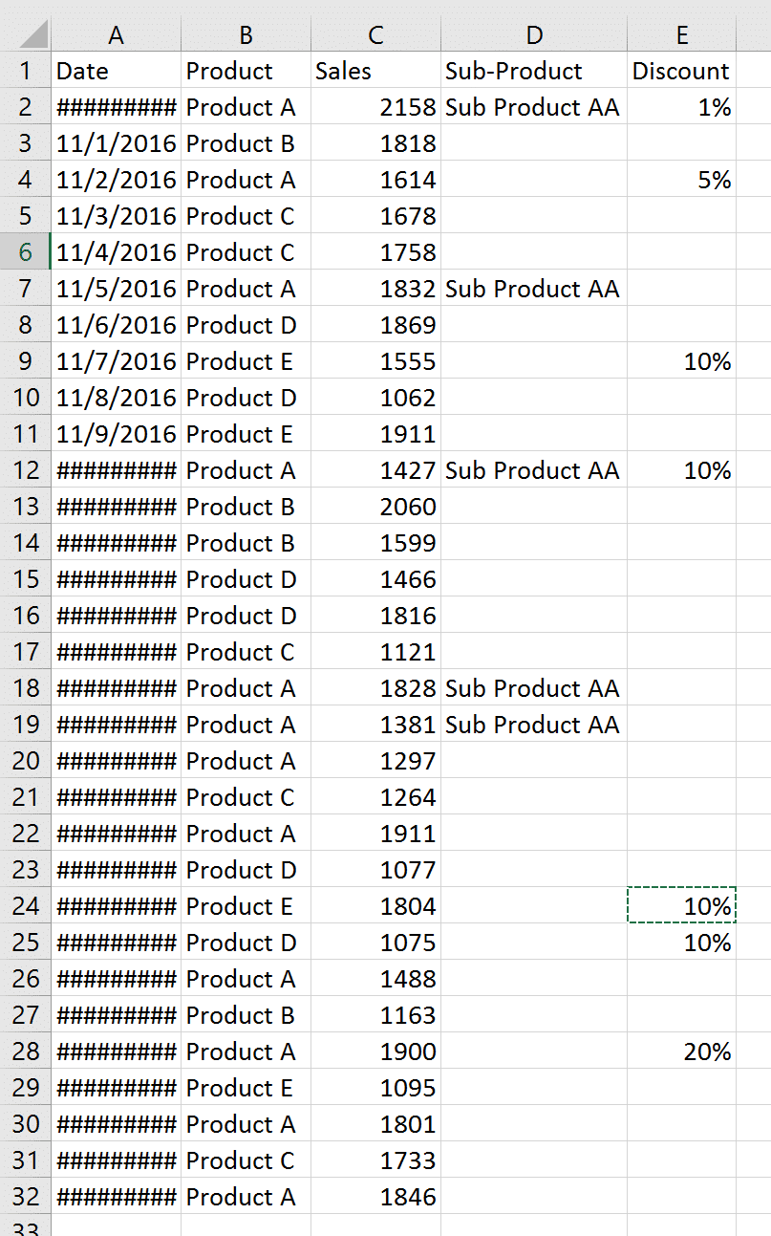Select the 5% discount cell

pyautogui.click(x=681, y=180)
